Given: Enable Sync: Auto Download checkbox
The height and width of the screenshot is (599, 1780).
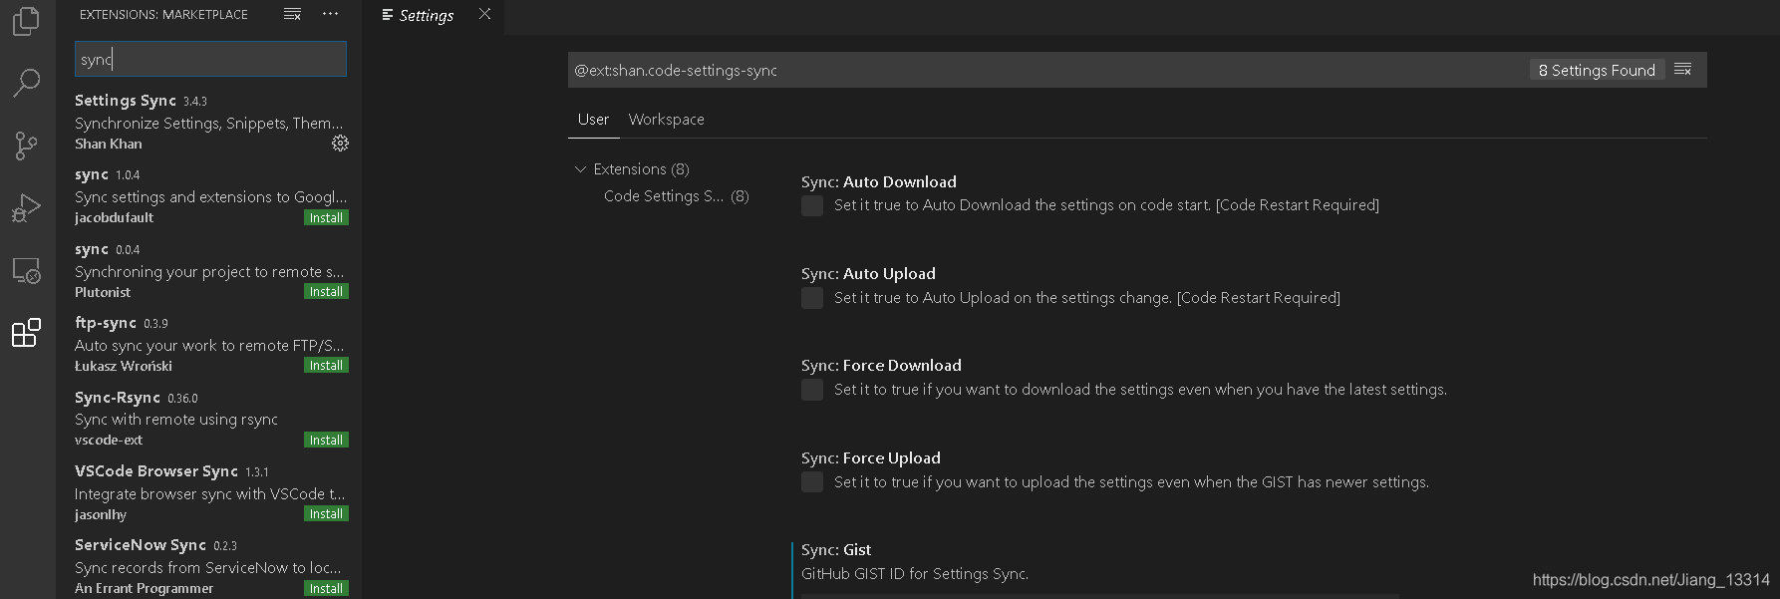Looking at the screenshot, I should point(812,206).
